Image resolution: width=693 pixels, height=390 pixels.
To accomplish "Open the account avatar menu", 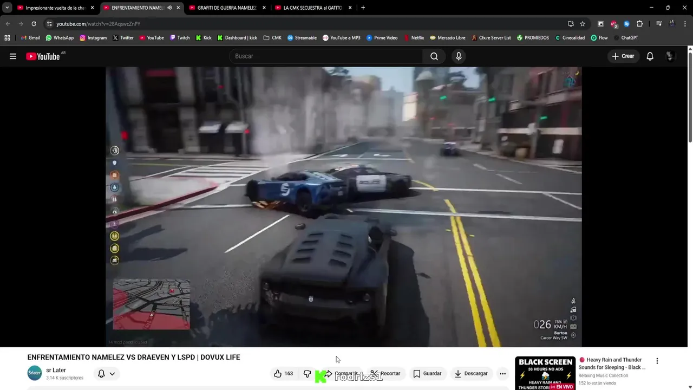I will pyautogui.click(x=670, y=56).
